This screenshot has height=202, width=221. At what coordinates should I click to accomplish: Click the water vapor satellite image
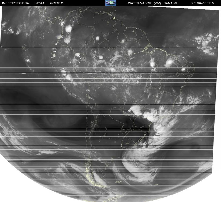point(110,104)
